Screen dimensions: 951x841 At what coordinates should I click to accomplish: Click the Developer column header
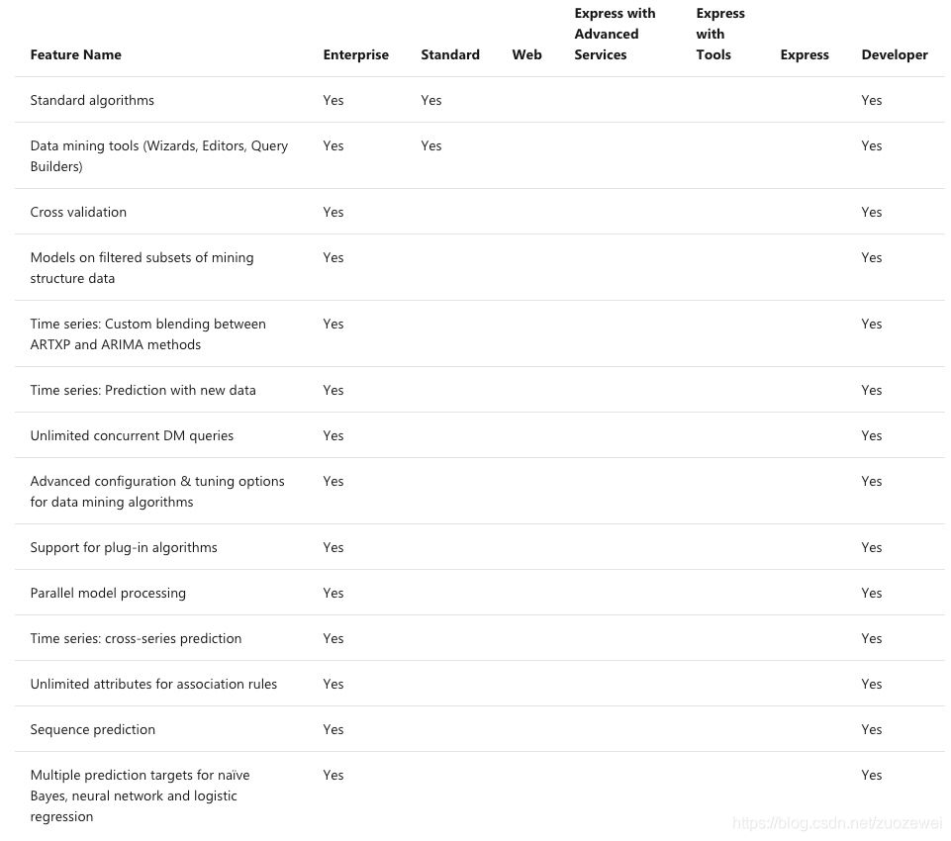pyautogui.click(x=894, y=54)
